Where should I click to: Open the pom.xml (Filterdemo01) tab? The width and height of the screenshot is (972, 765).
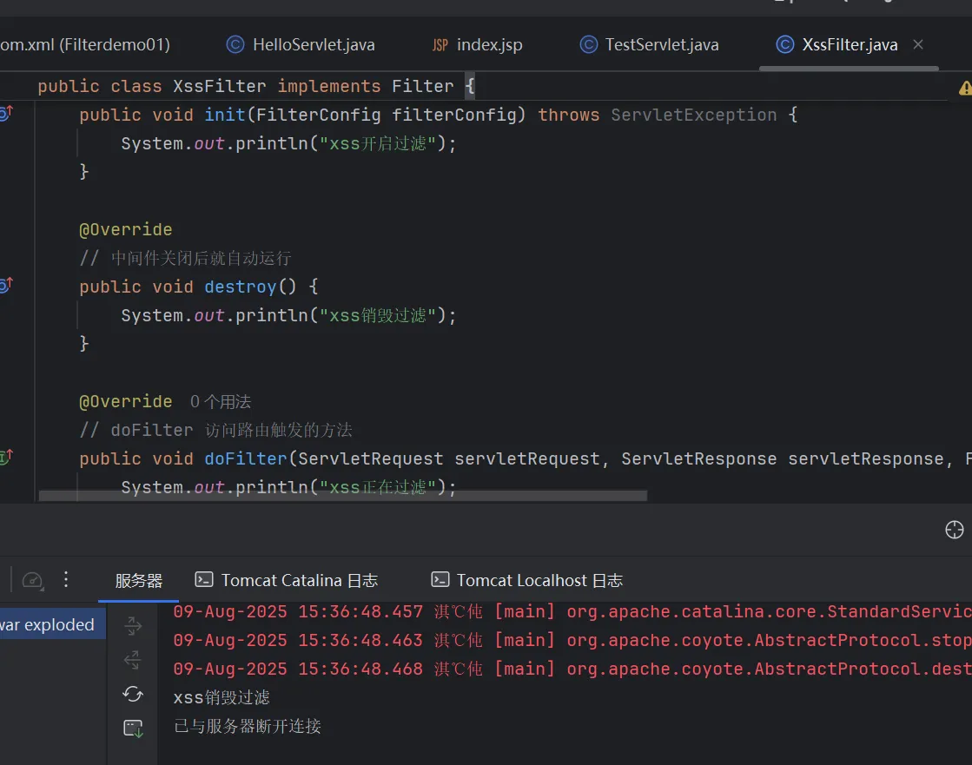85,44
